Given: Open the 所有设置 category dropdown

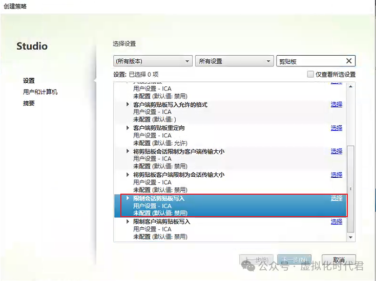Looking at the screenshot, I should click(x=234, y=61).
